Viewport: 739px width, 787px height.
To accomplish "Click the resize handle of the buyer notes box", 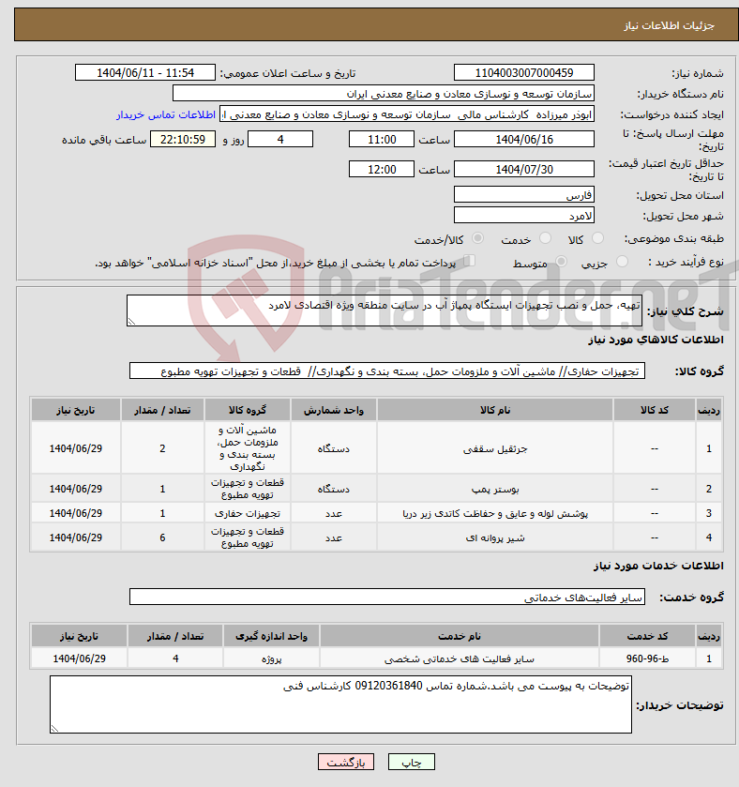I will point(54,728).
